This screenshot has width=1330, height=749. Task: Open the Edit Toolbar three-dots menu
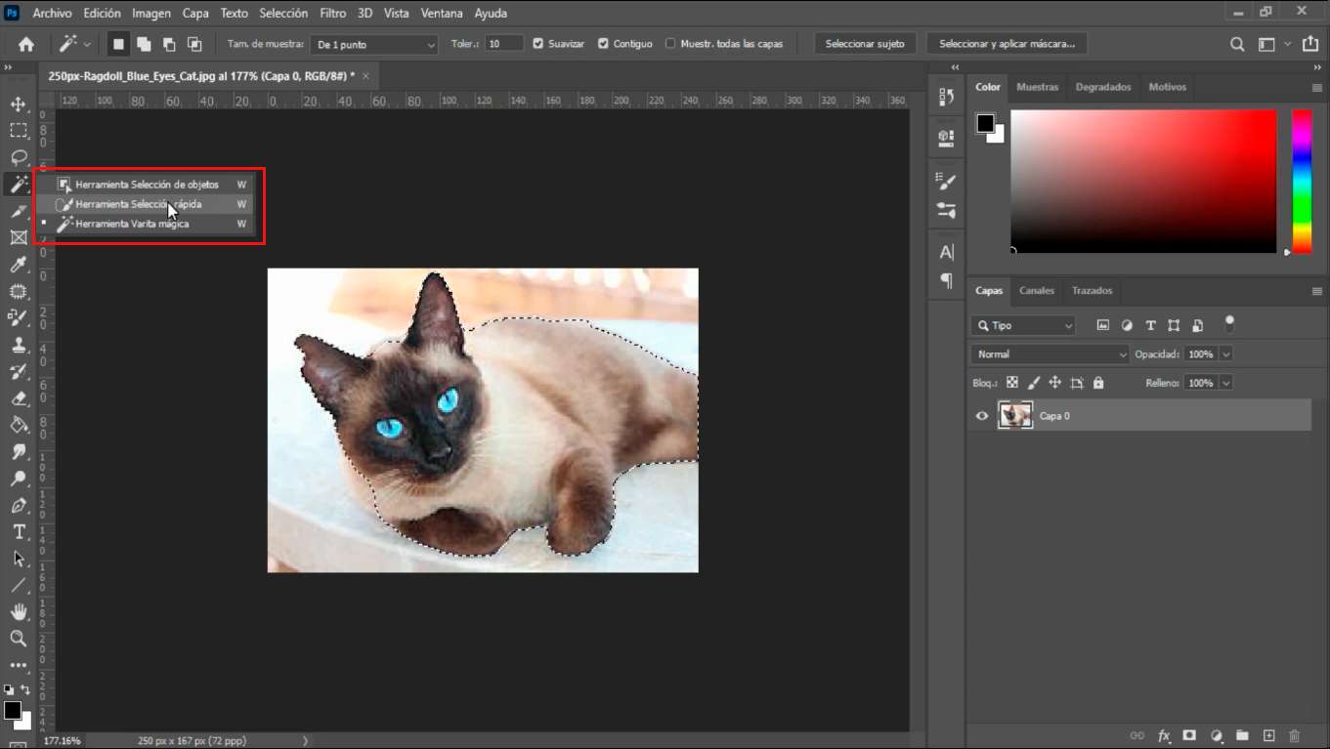pyautogui.click(x=19, y=665)
